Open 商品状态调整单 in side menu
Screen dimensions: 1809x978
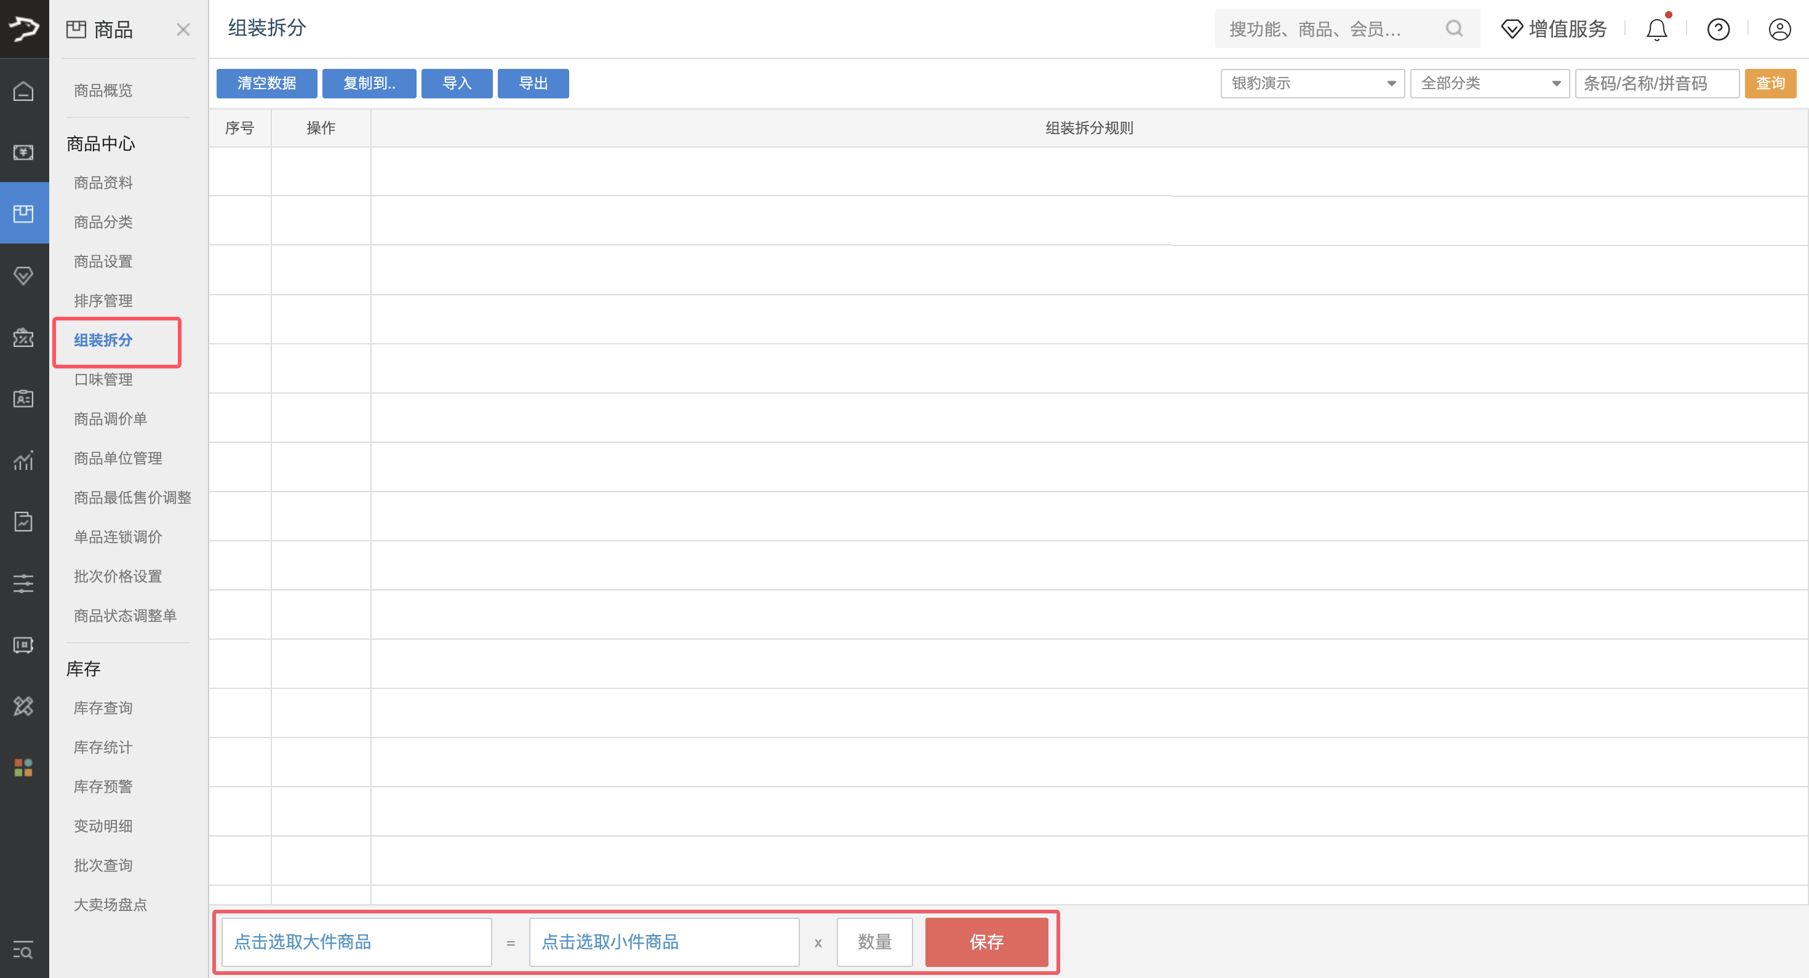click(x=126, y=616)
